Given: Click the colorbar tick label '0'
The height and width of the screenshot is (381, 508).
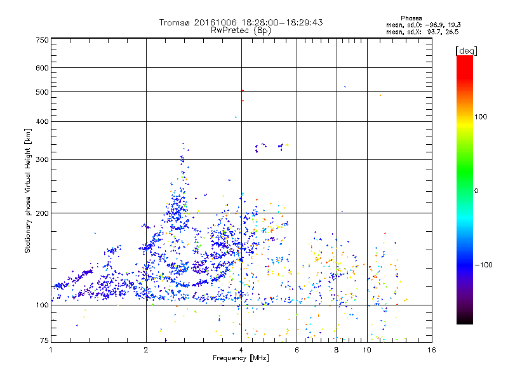Looking at the screenshot, I should [x=476, y=191].
